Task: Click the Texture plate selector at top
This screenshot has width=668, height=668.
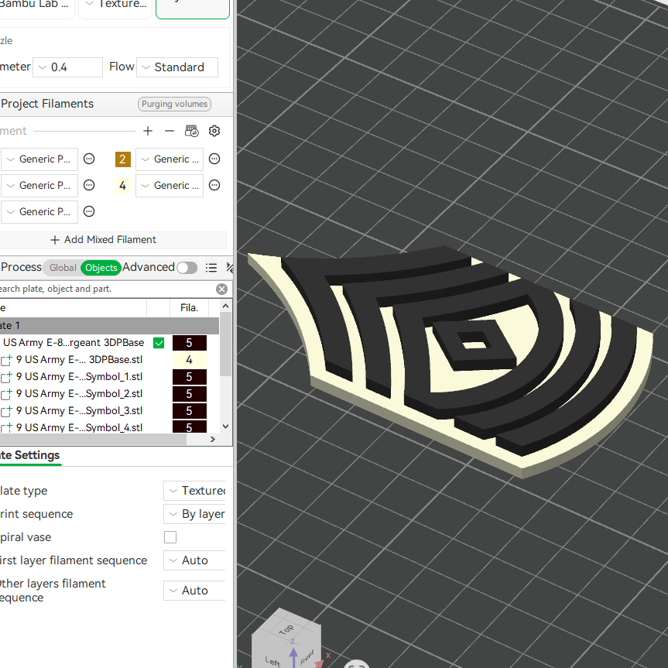Action: [x=115, y=6]
